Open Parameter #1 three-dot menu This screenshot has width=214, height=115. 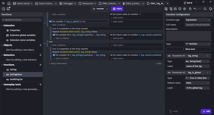(x=207, y=56)
